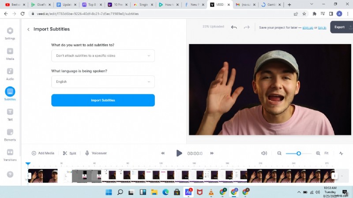Go back from Import Subtitles panel

29,29
